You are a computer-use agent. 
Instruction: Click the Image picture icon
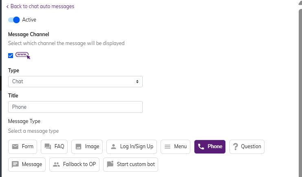click(x=79, y=147)
